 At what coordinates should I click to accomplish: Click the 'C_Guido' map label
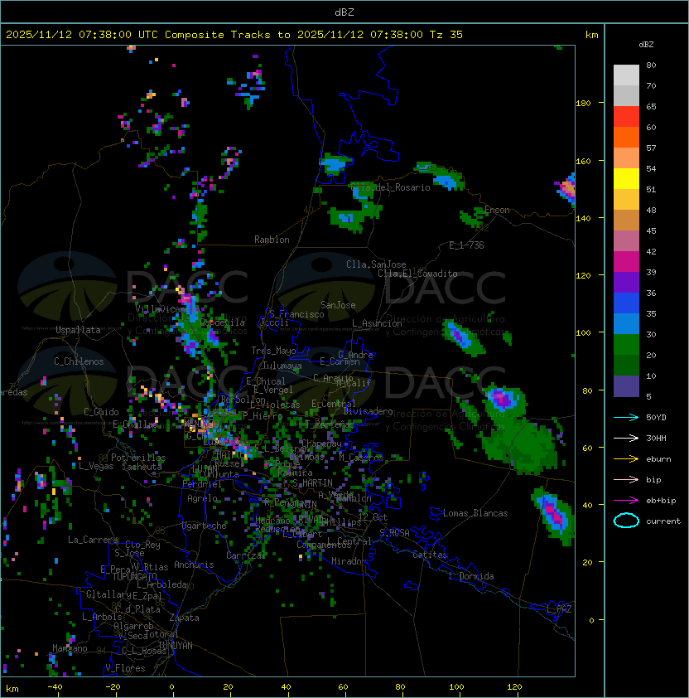[x=101, y=412]
